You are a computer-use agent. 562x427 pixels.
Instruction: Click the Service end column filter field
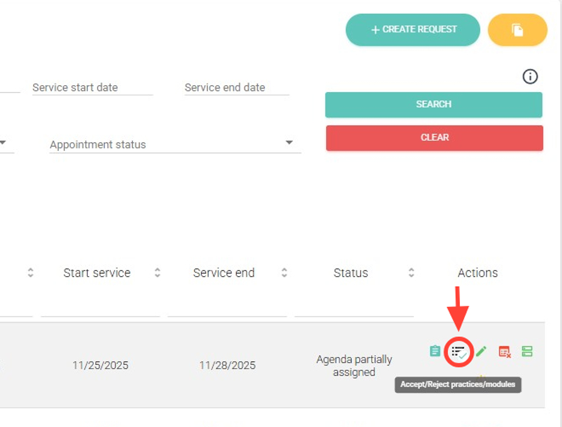(227, 306)
